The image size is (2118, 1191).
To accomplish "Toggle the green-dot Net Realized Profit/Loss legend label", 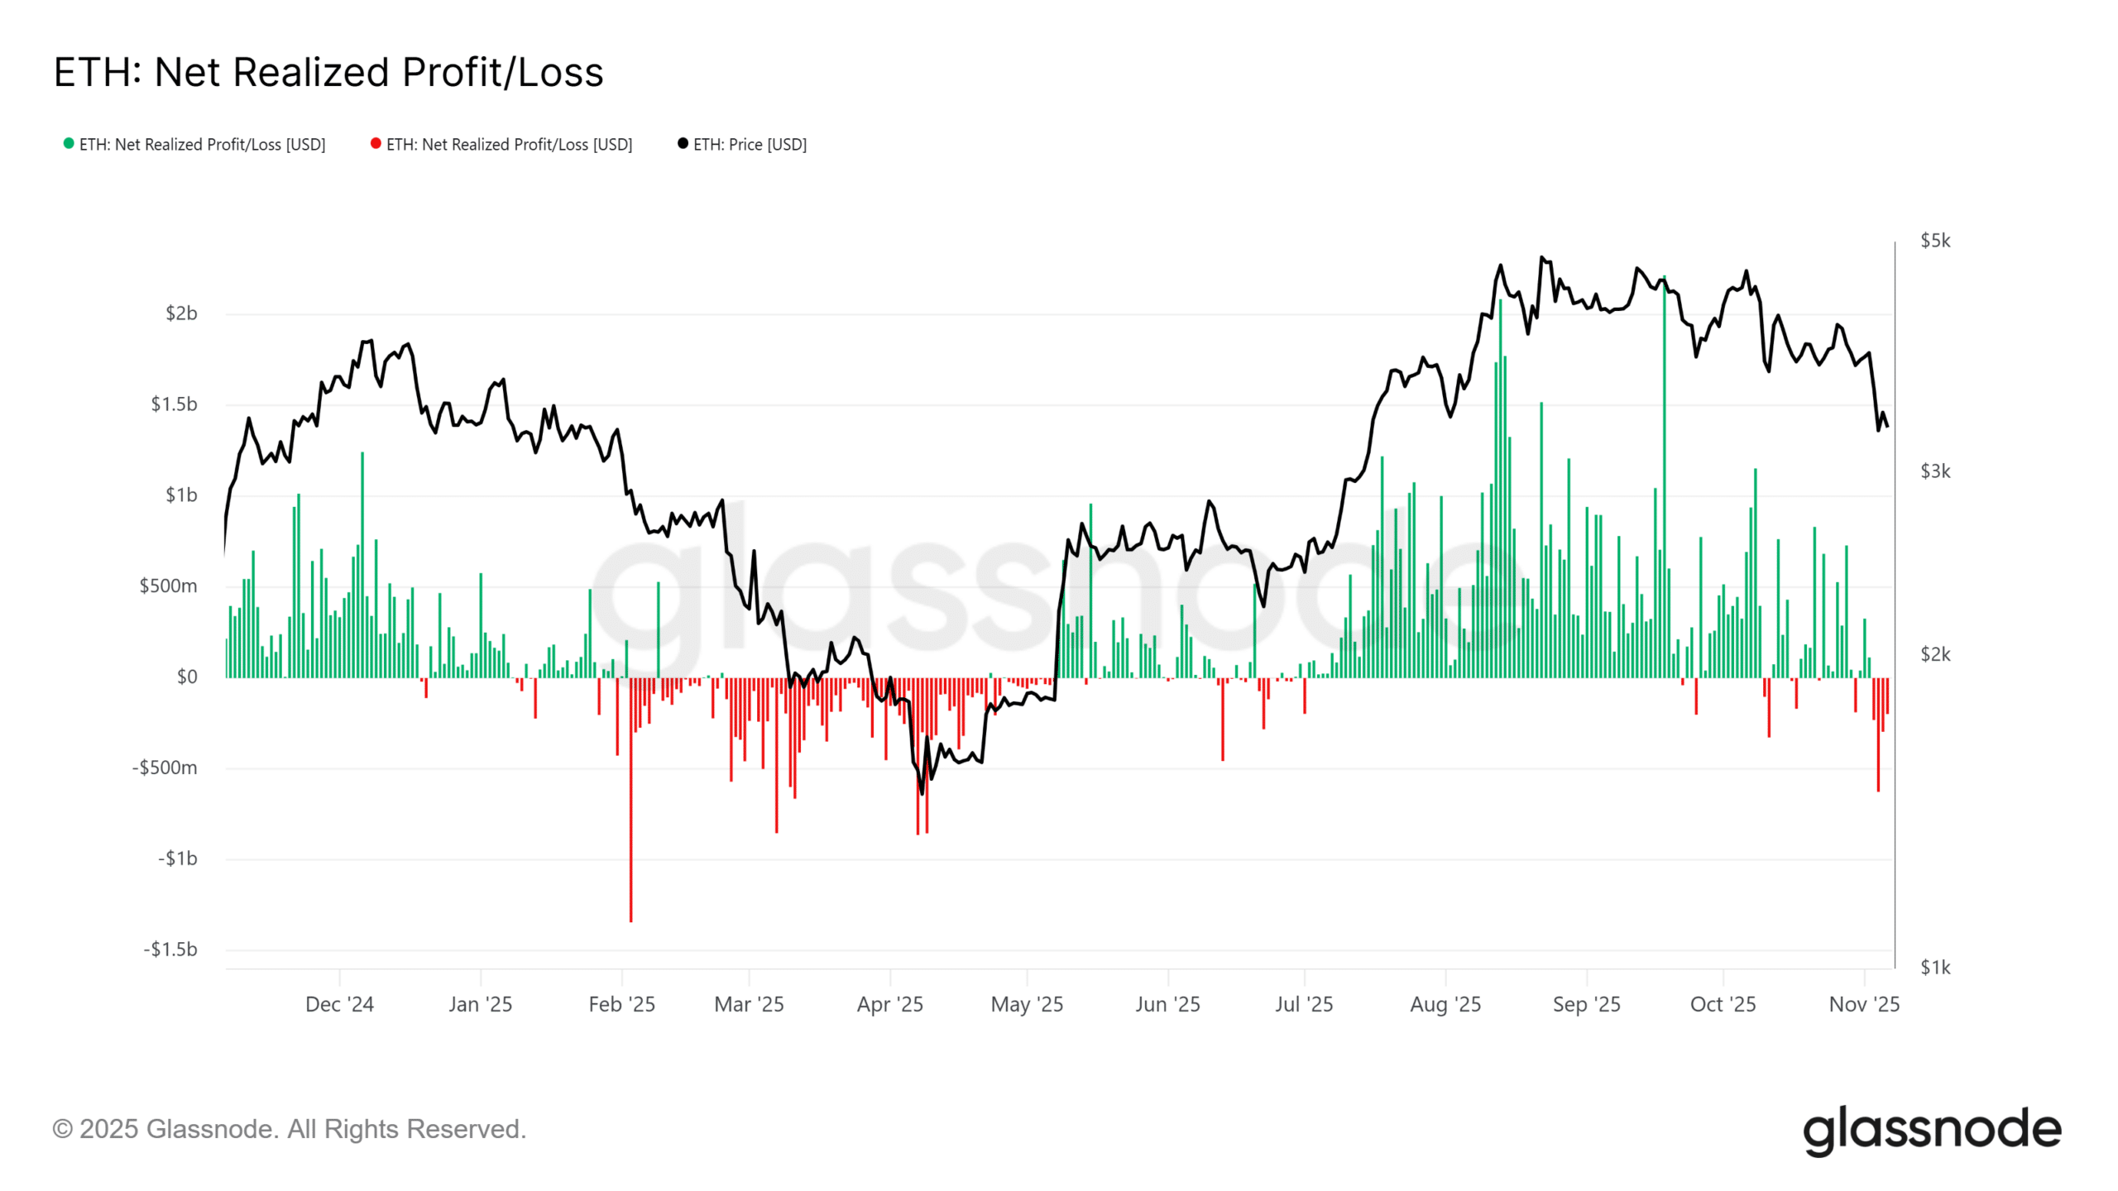I will (x=203, y=145).
